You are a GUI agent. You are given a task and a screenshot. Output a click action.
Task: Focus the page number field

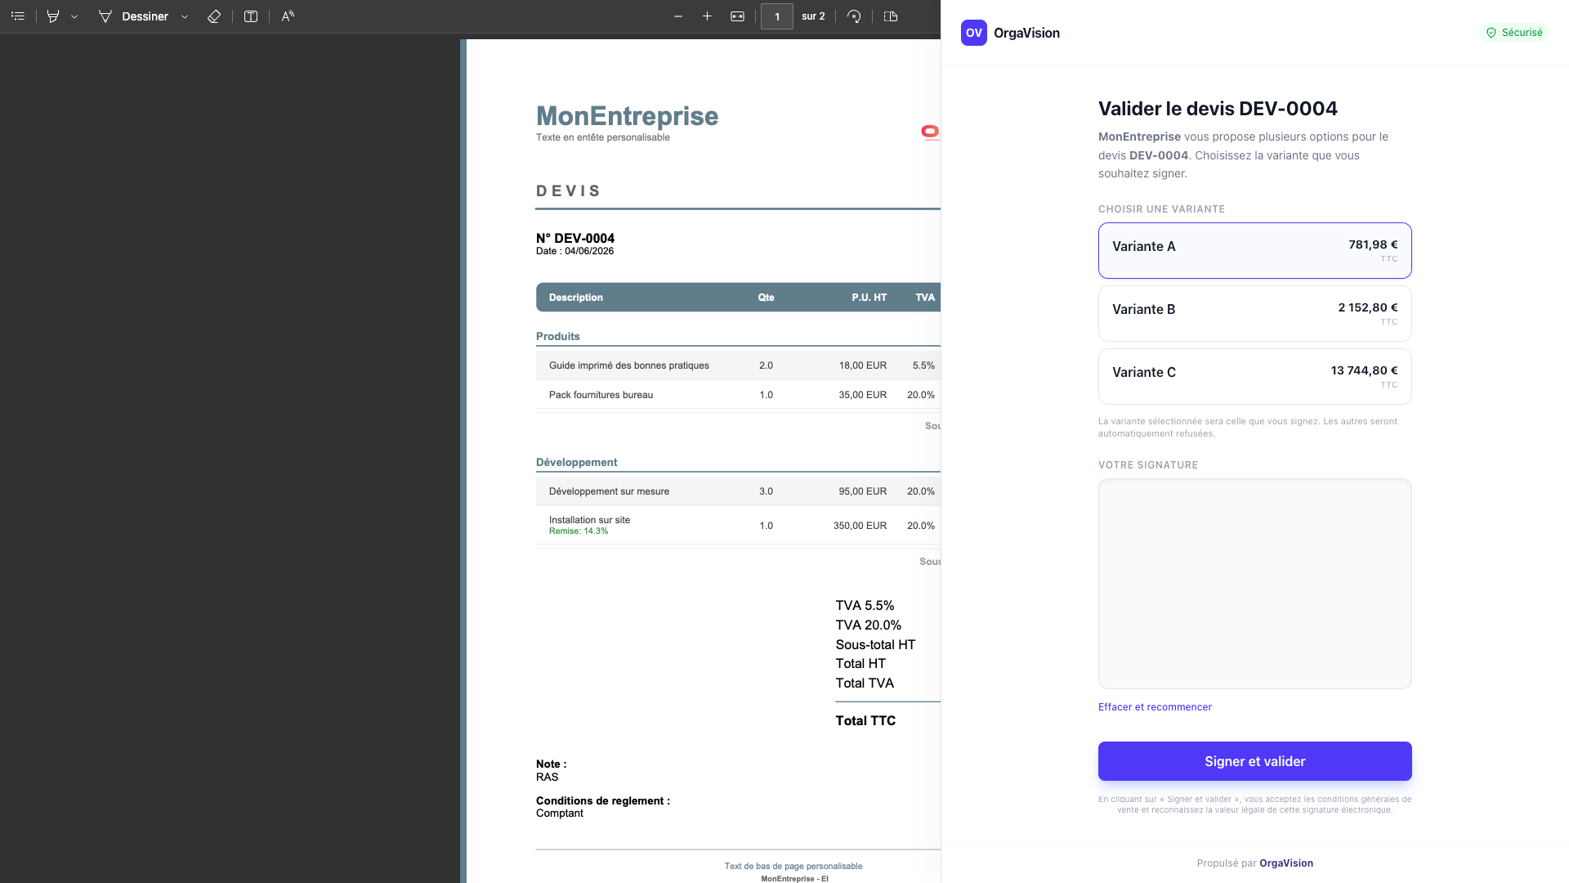click(777, 16)
